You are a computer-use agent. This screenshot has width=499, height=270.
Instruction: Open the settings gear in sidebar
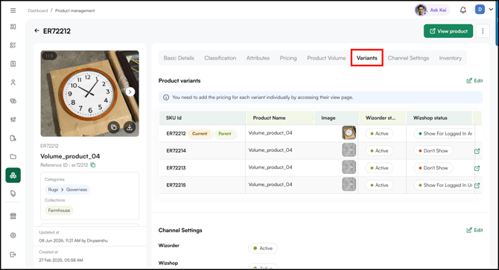tap(13, 235)
